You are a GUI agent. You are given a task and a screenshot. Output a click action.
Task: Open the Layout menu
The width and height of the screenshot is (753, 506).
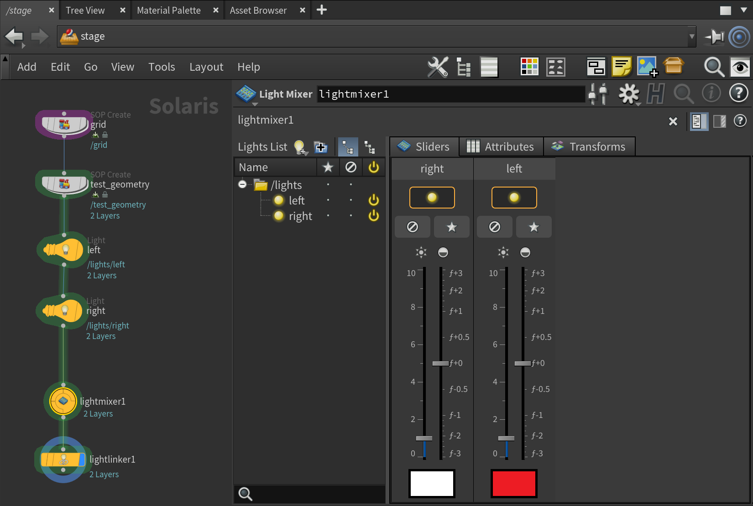[206, 67]
